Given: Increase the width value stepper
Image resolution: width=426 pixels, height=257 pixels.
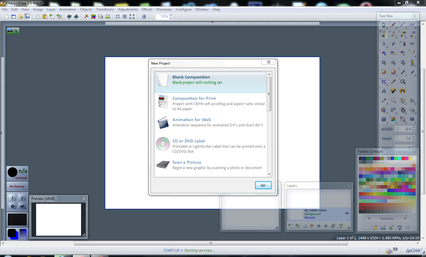Looking at the screenshot, I should tap(414, 127).
